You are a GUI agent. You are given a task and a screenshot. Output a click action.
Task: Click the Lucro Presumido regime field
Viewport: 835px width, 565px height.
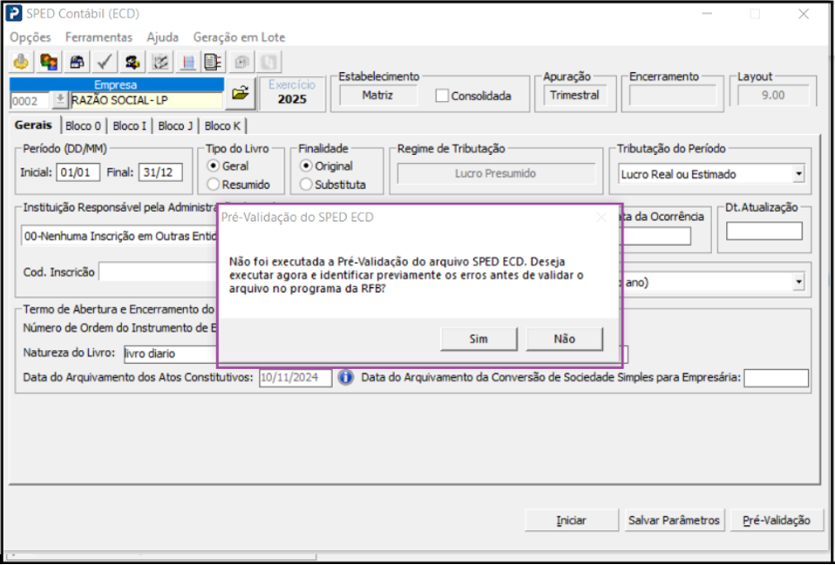click(496, 173)
